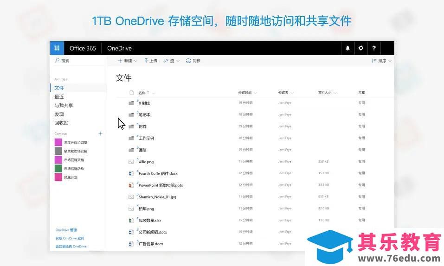Open the X 射线 folder name
Image resolution: width=444 pixels, height=266 pixels.
click(144, 103)
